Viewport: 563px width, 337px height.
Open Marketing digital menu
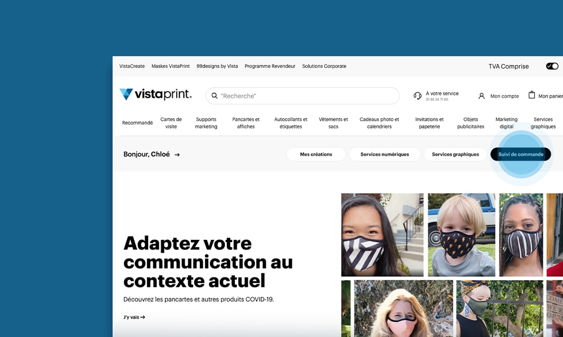click(x=506, y=123)
